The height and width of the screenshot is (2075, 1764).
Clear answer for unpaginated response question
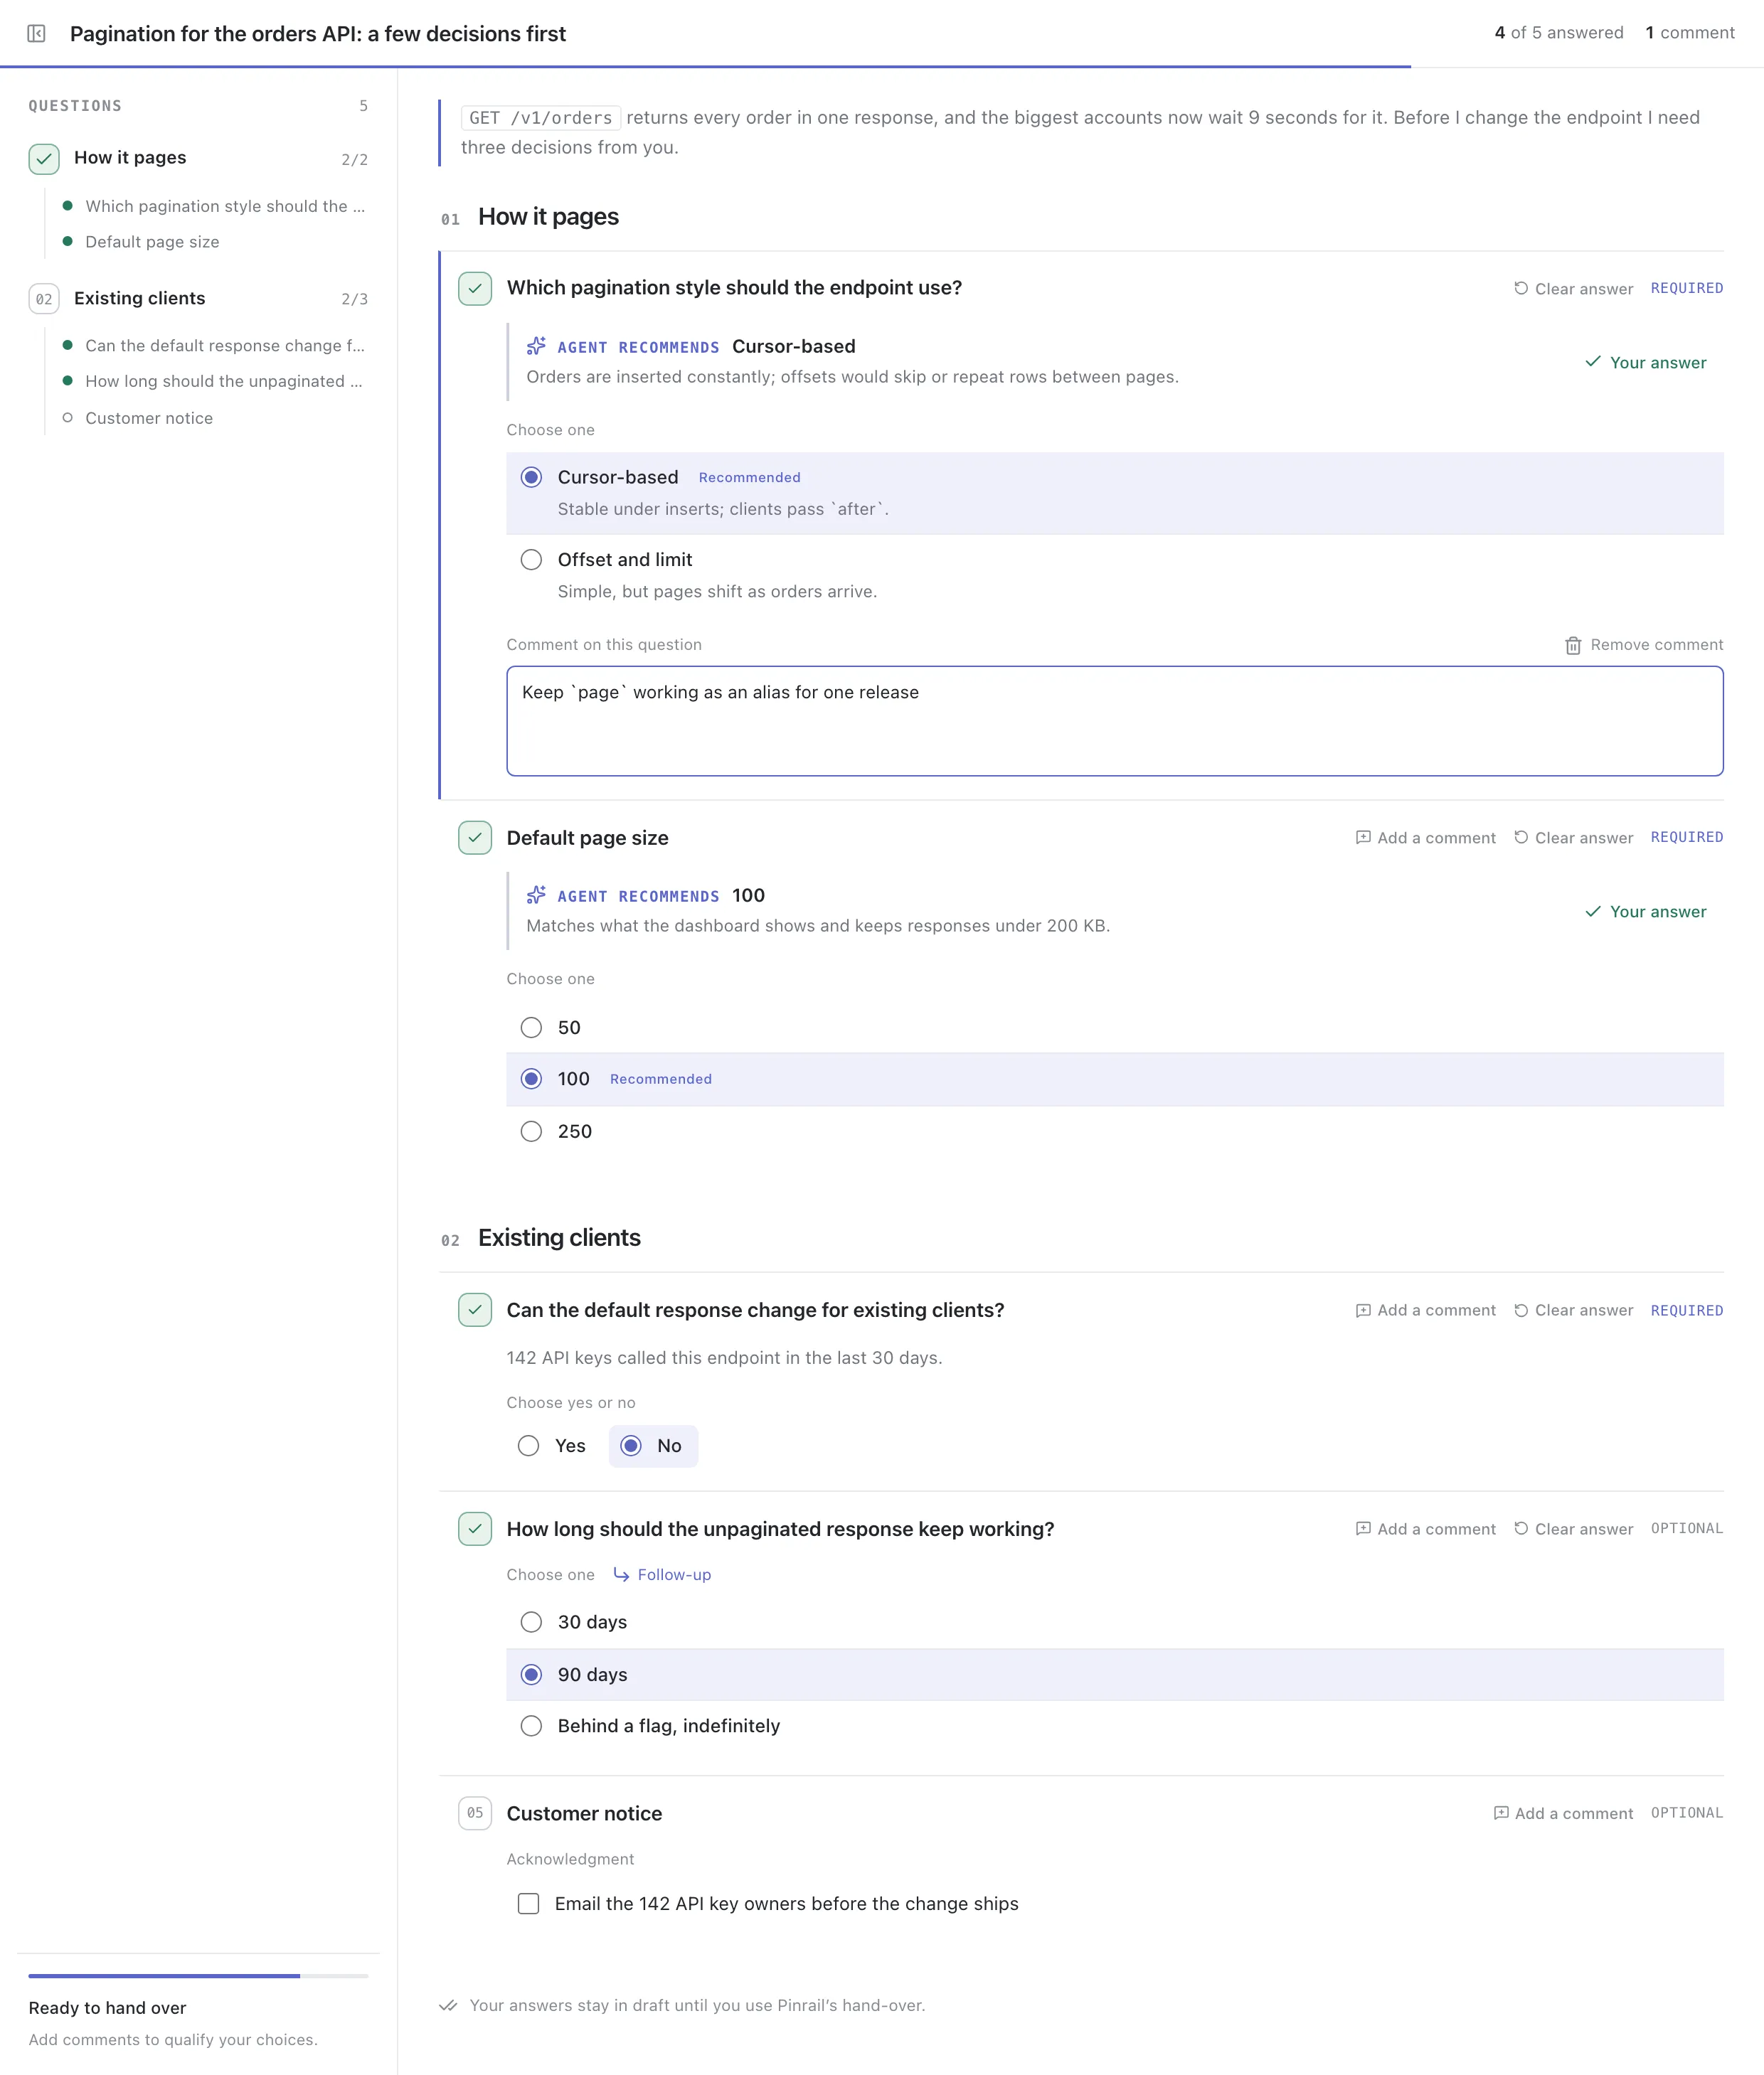pos(1573,1530)
